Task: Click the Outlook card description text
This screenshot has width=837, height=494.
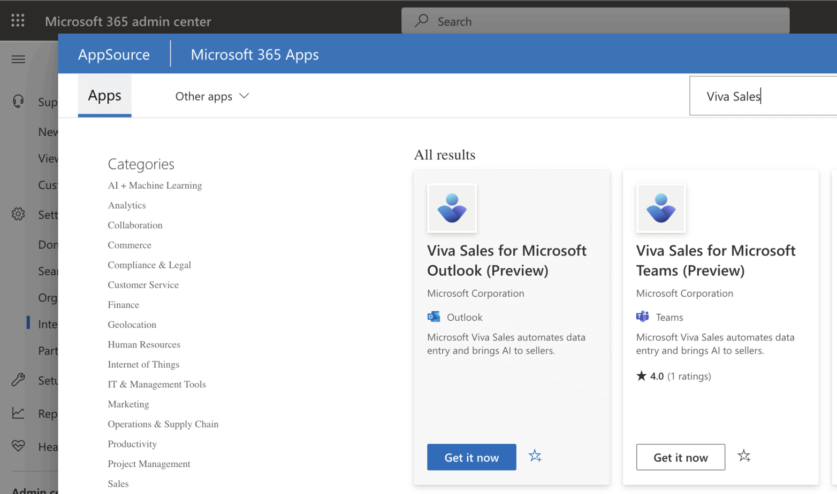Action: coord(506,344)
